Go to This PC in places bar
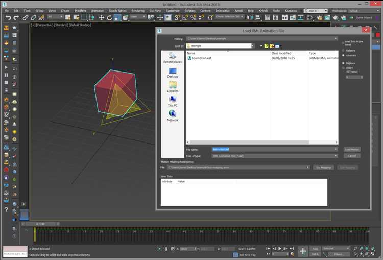This screenshot has width=383, height=260. (x=173, y=102)
